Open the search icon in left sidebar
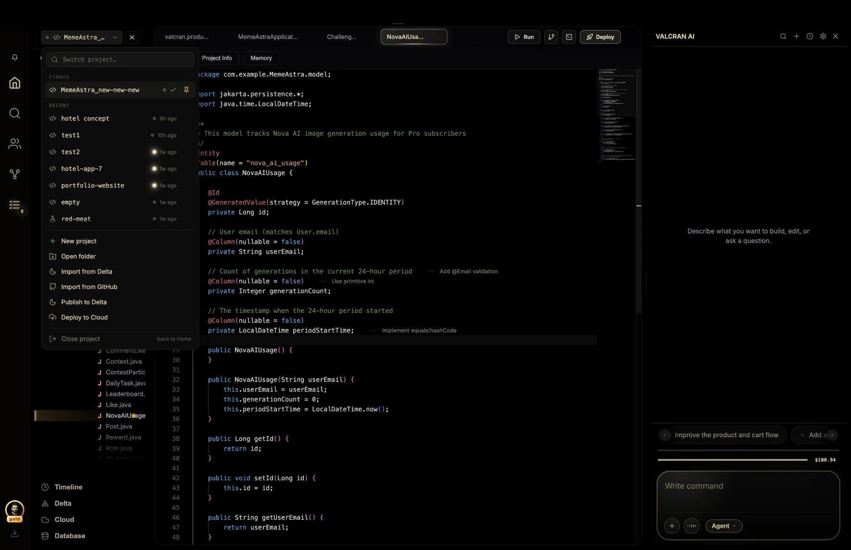Screen dimensions: 851x550 pos(15,113)
